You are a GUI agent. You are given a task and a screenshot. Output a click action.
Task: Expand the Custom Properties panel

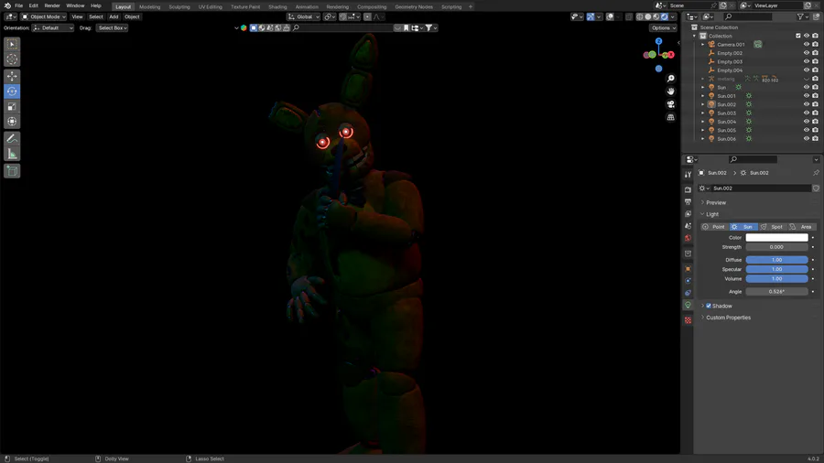[x=728, y=318]
